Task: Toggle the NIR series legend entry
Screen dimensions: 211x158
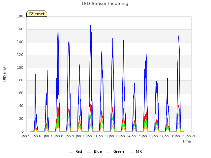Action: point(136,151)
